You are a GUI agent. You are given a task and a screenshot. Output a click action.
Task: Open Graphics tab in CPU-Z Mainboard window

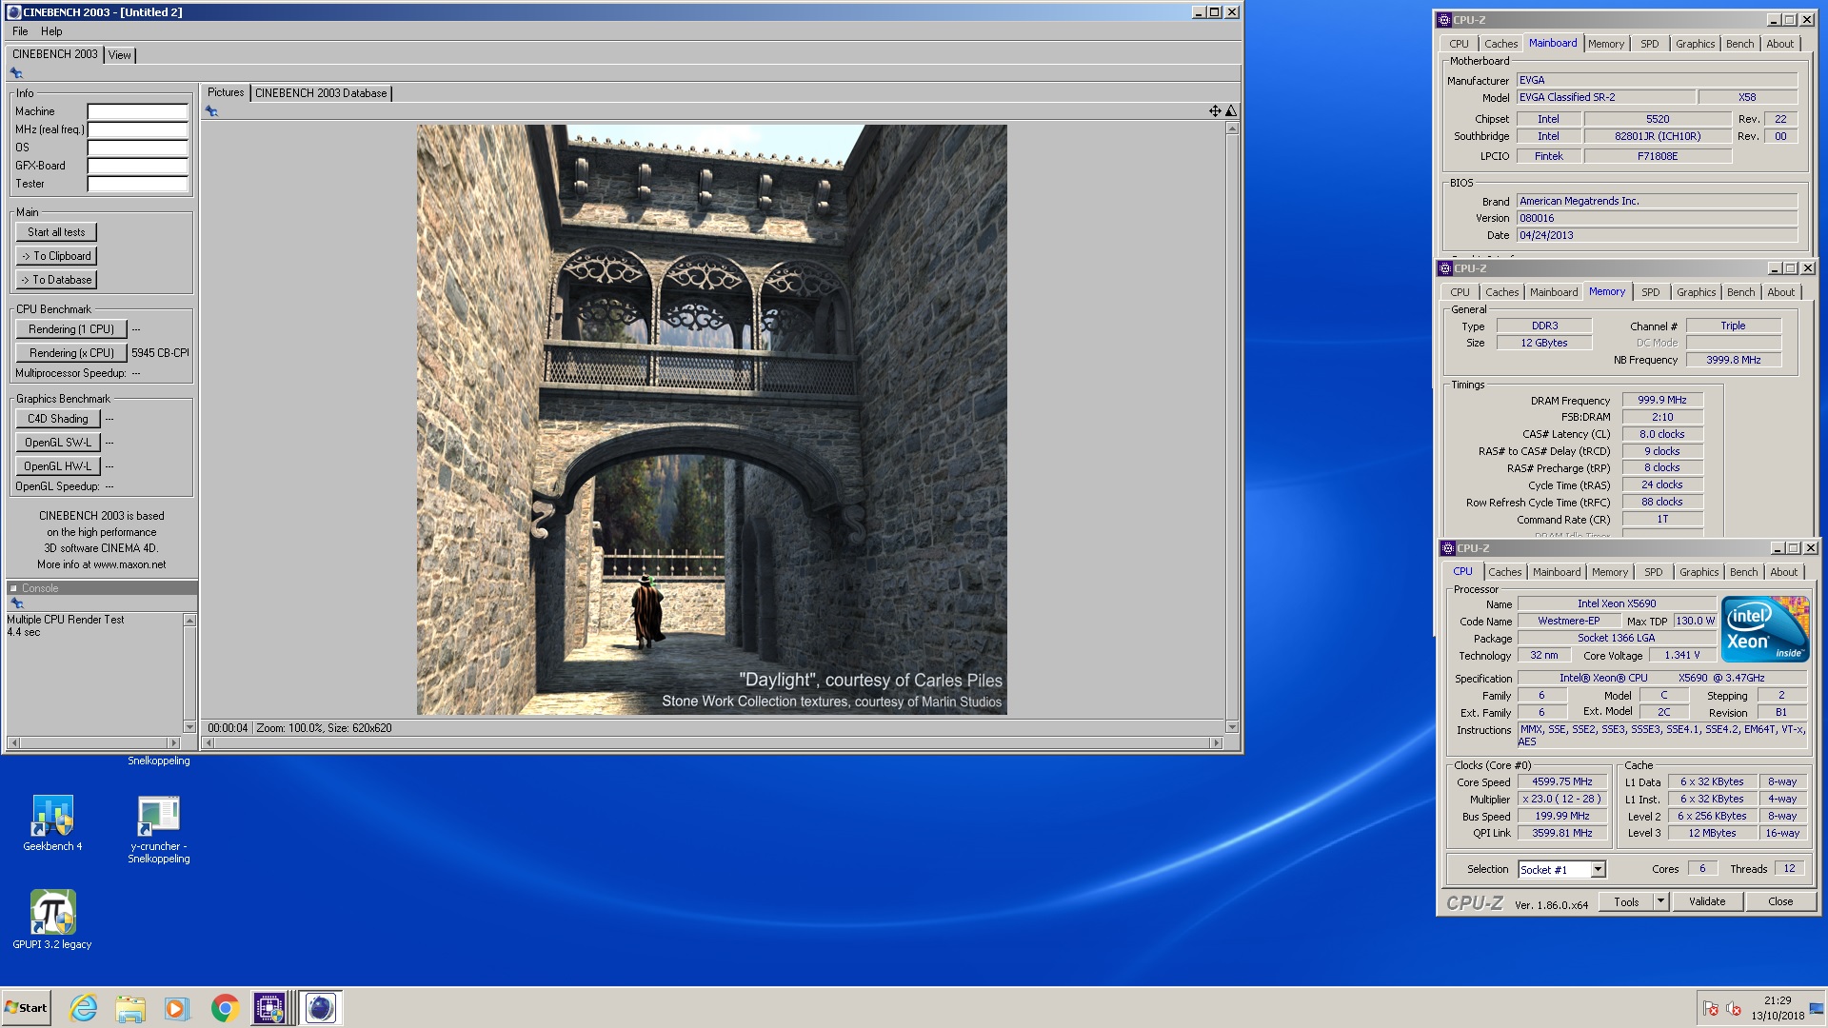tap(1696, 44)
